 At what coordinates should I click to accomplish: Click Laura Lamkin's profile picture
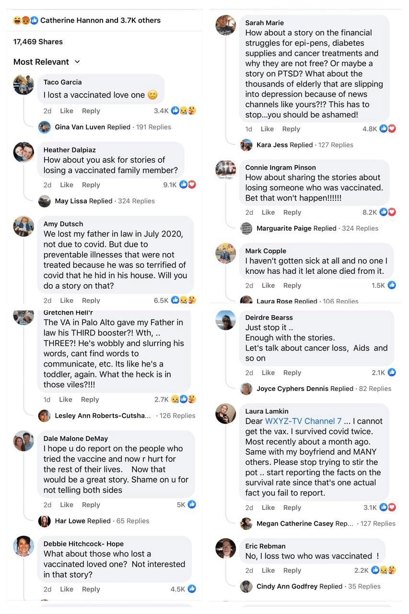(225, 413)
